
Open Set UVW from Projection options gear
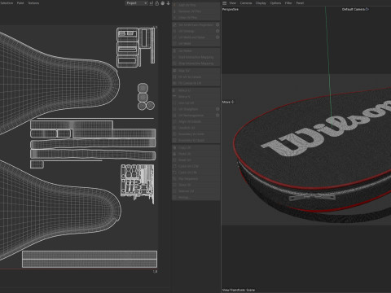pos(217,24)
